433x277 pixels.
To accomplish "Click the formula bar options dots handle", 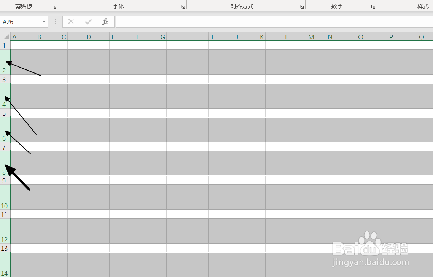I will pos(55,22).
